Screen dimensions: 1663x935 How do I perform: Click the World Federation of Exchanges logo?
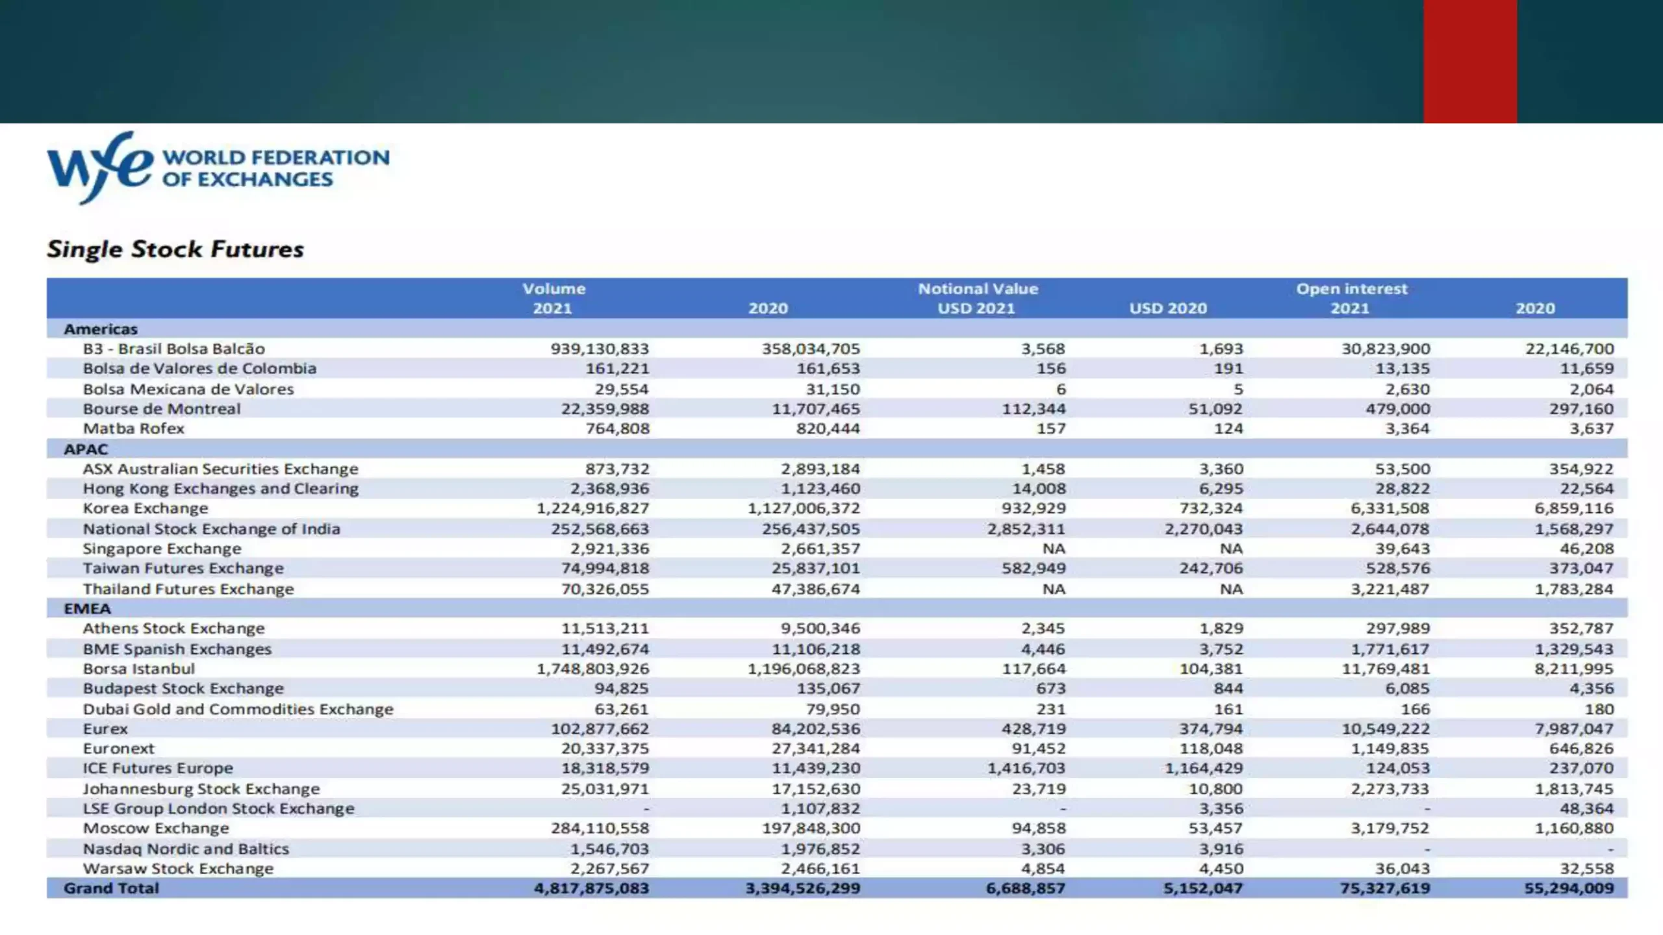[218, 168]
